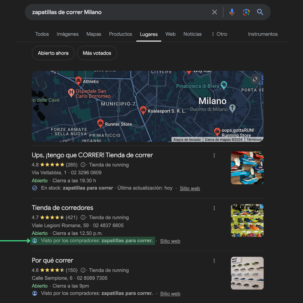Screen dimensions: 303x303
Task: Open options menu for Tienda de corredores
Action: (x=214, y=208)
